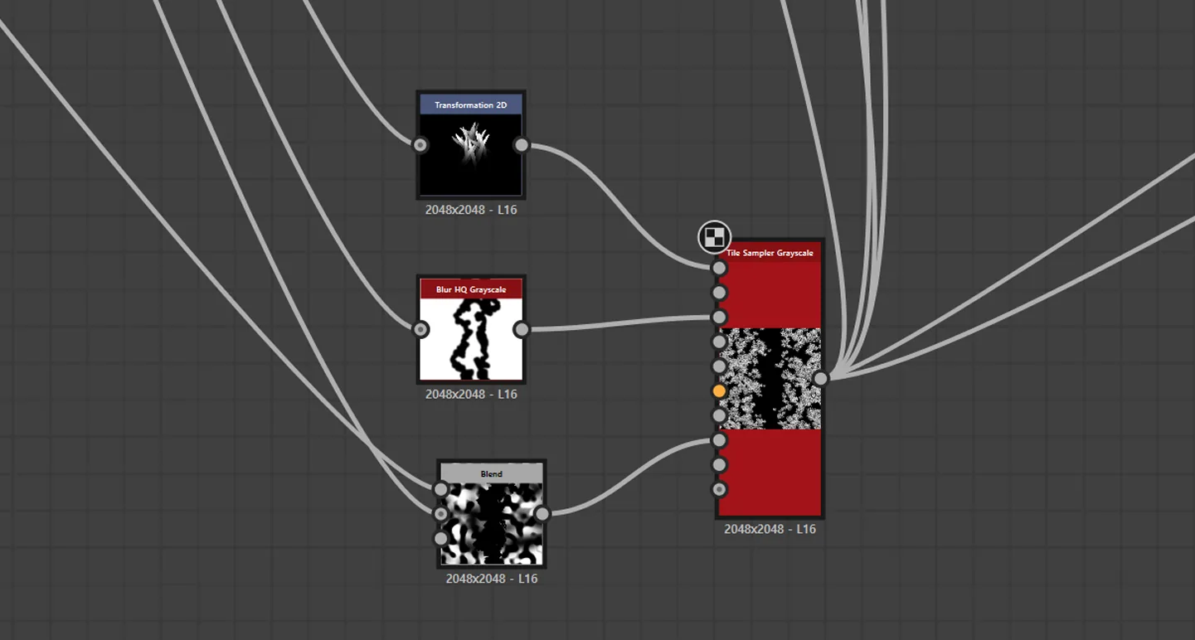This screenshot has height=640, width=1195.
Task: Click the Transformation 2D preview thumbnail
Action: [x=471, y=155]
